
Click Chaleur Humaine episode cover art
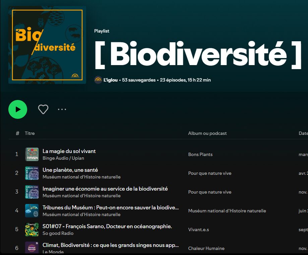[x=32, y=248]
